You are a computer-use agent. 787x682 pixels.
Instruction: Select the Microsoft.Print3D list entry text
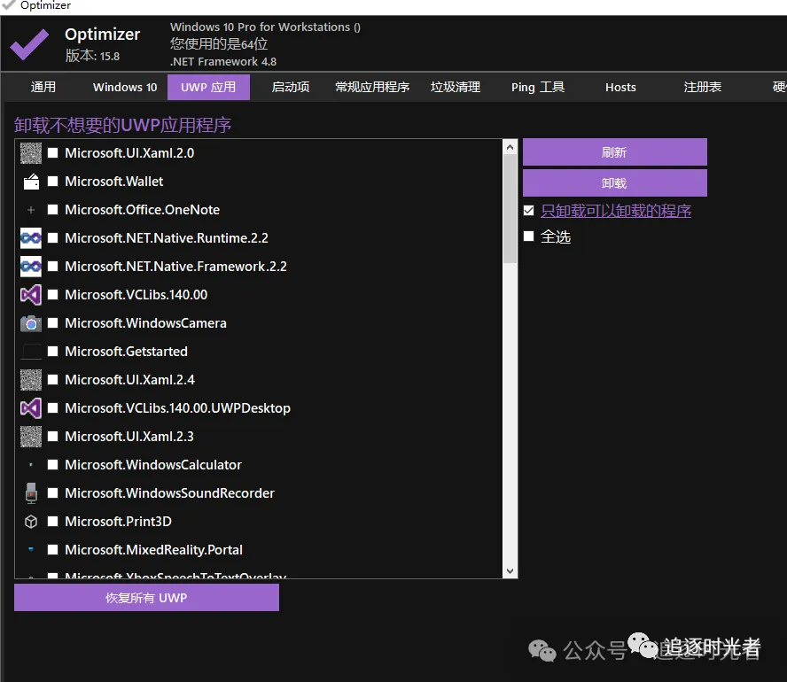118,522
